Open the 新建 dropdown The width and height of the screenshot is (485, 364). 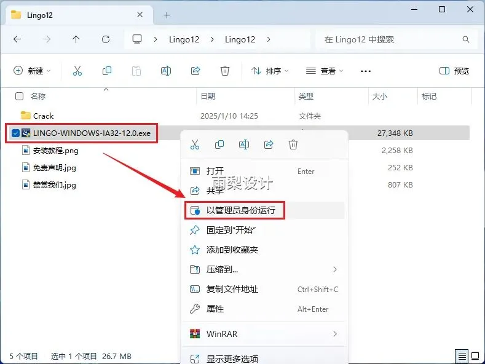32,71
